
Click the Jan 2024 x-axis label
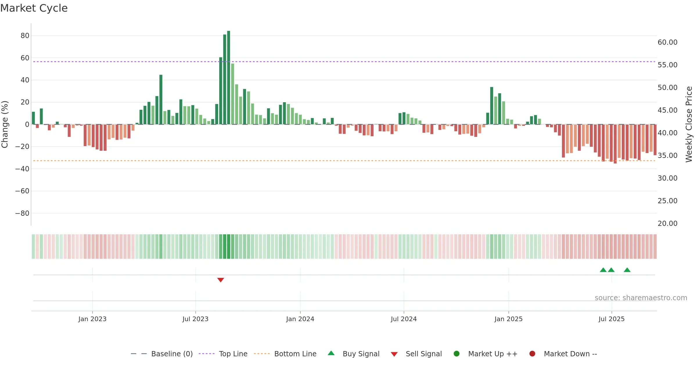(300, 319)
